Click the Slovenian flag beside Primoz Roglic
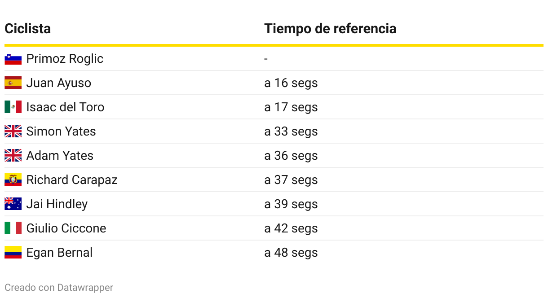This screenshot has height=298, width=548. 13,59
